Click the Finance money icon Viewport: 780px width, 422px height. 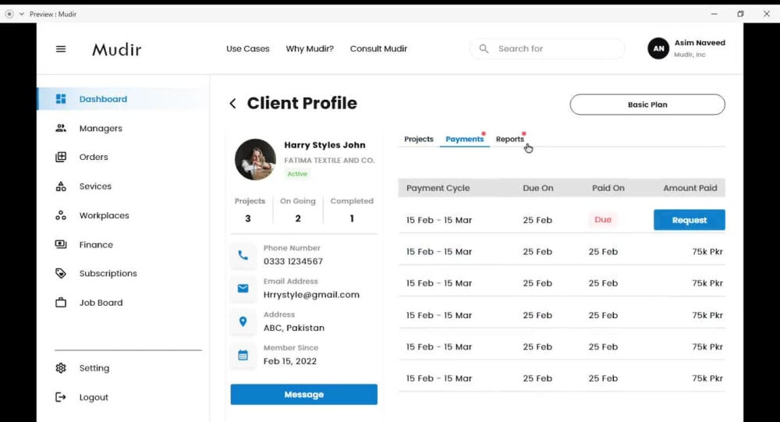point(61,244)
